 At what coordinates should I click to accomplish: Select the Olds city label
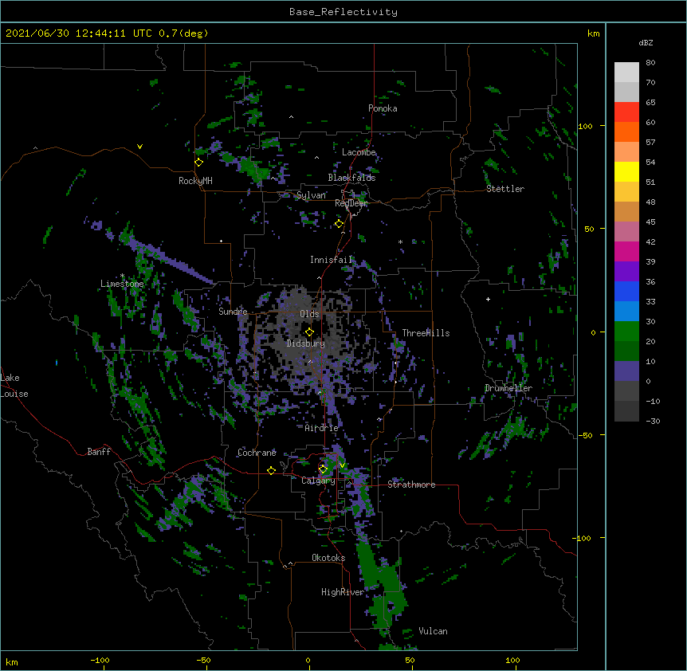[309, 314]
